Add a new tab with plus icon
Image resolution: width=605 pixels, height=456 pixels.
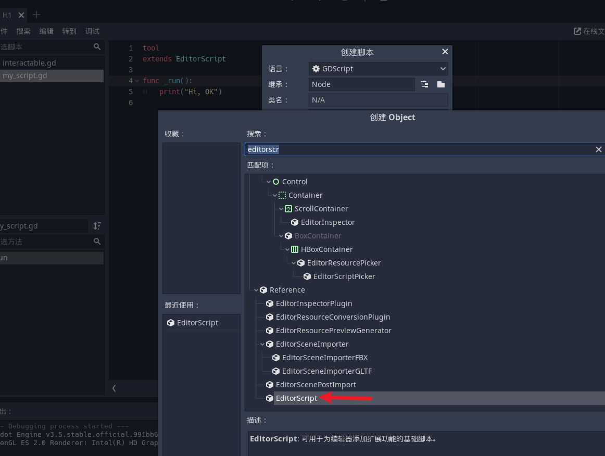tap(36, 15)
